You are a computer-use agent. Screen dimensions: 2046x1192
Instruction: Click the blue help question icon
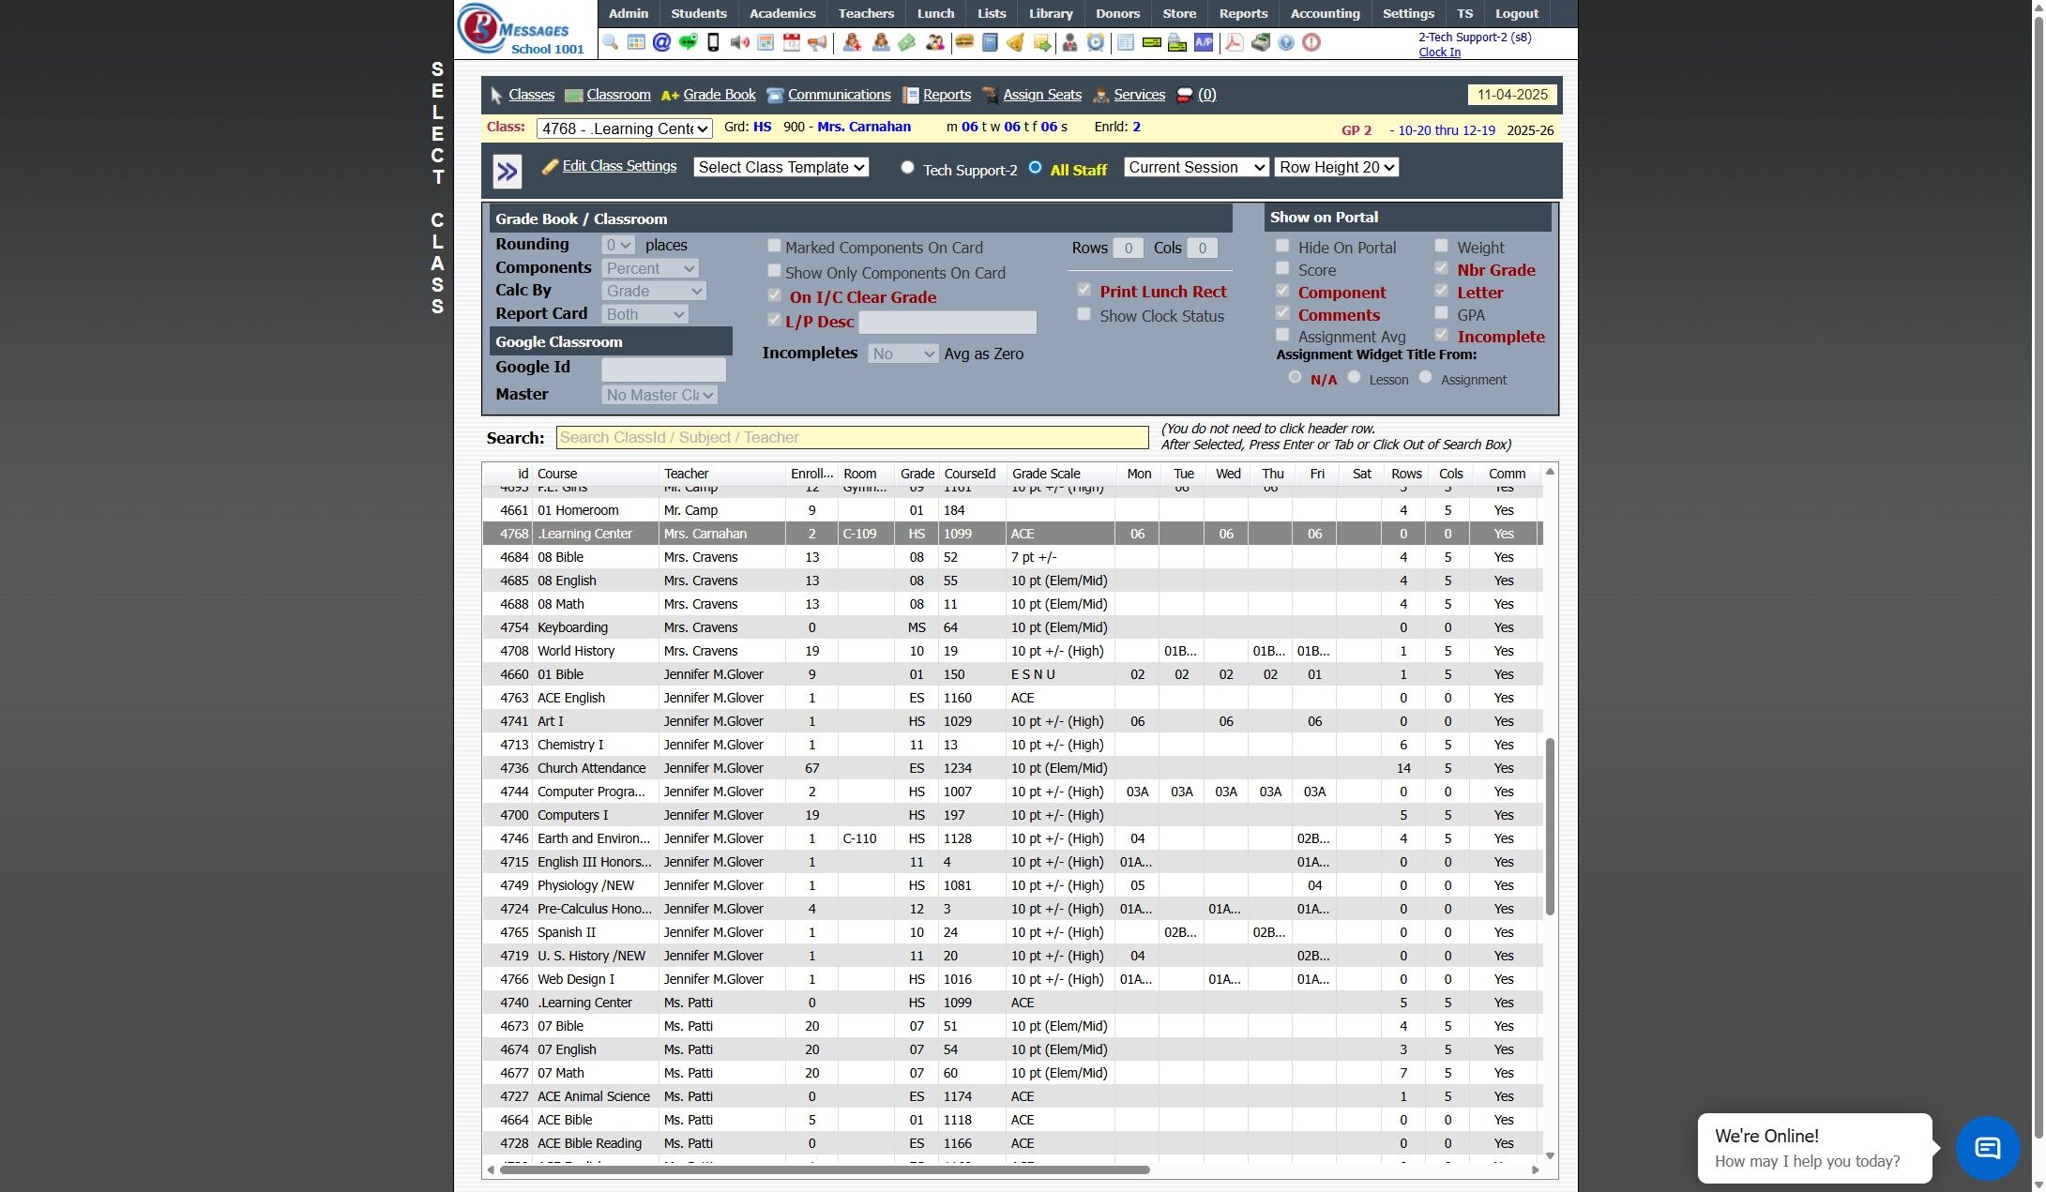[1286, 42]
